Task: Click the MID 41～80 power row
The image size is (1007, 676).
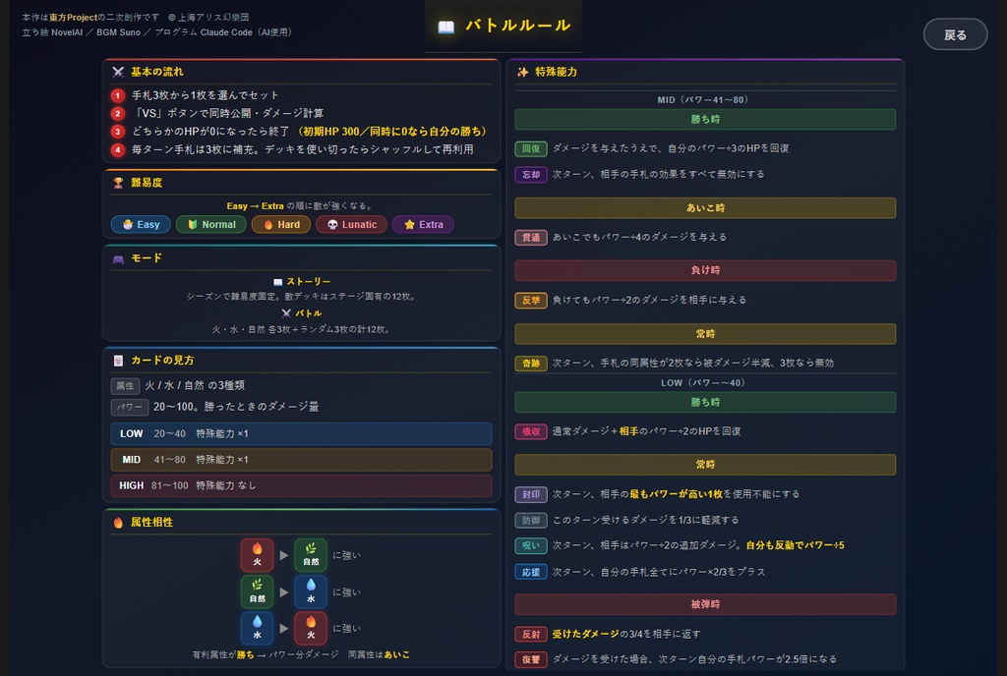Action: 301,459
